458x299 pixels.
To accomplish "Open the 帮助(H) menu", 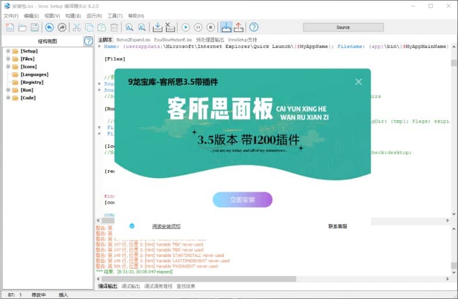I will click(x=136, y=16).
